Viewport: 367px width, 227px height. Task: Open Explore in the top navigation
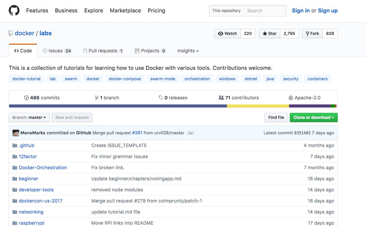pos(94,10)
